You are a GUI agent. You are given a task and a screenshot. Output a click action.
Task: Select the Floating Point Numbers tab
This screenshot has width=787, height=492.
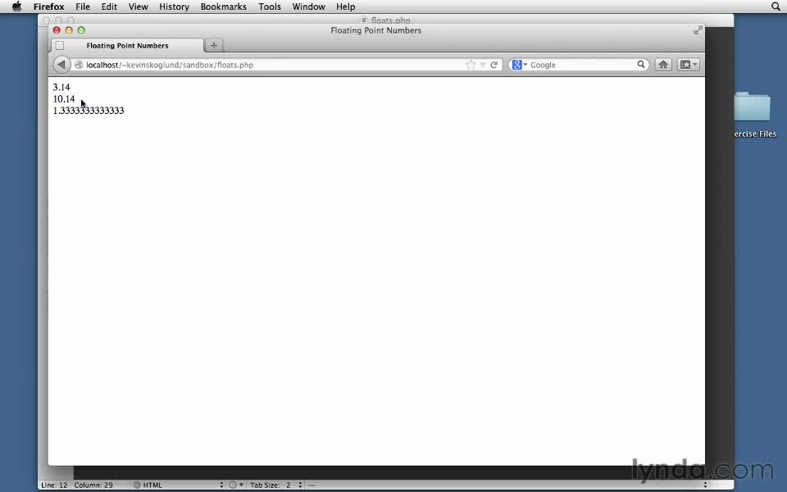click(x=128, y=45)
